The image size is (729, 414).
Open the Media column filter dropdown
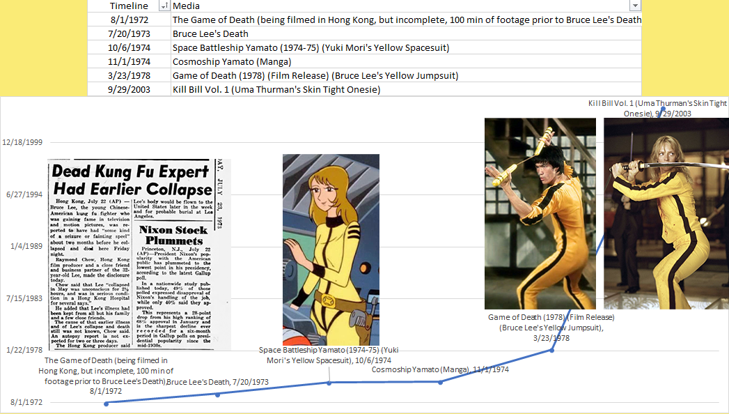pos(634,6)
